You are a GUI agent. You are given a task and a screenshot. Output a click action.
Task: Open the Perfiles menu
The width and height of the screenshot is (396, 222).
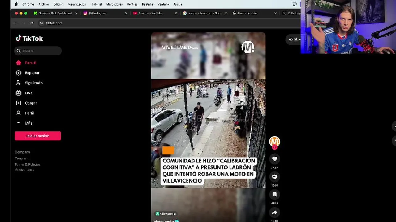132,4
